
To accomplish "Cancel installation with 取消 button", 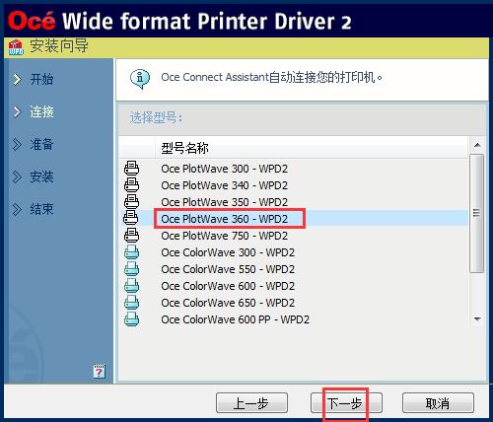I will tap(438, 403).
